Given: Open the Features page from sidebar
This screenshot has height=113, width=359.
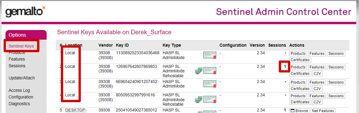Looking at the screenshot, I should click(x=17, y=59).
